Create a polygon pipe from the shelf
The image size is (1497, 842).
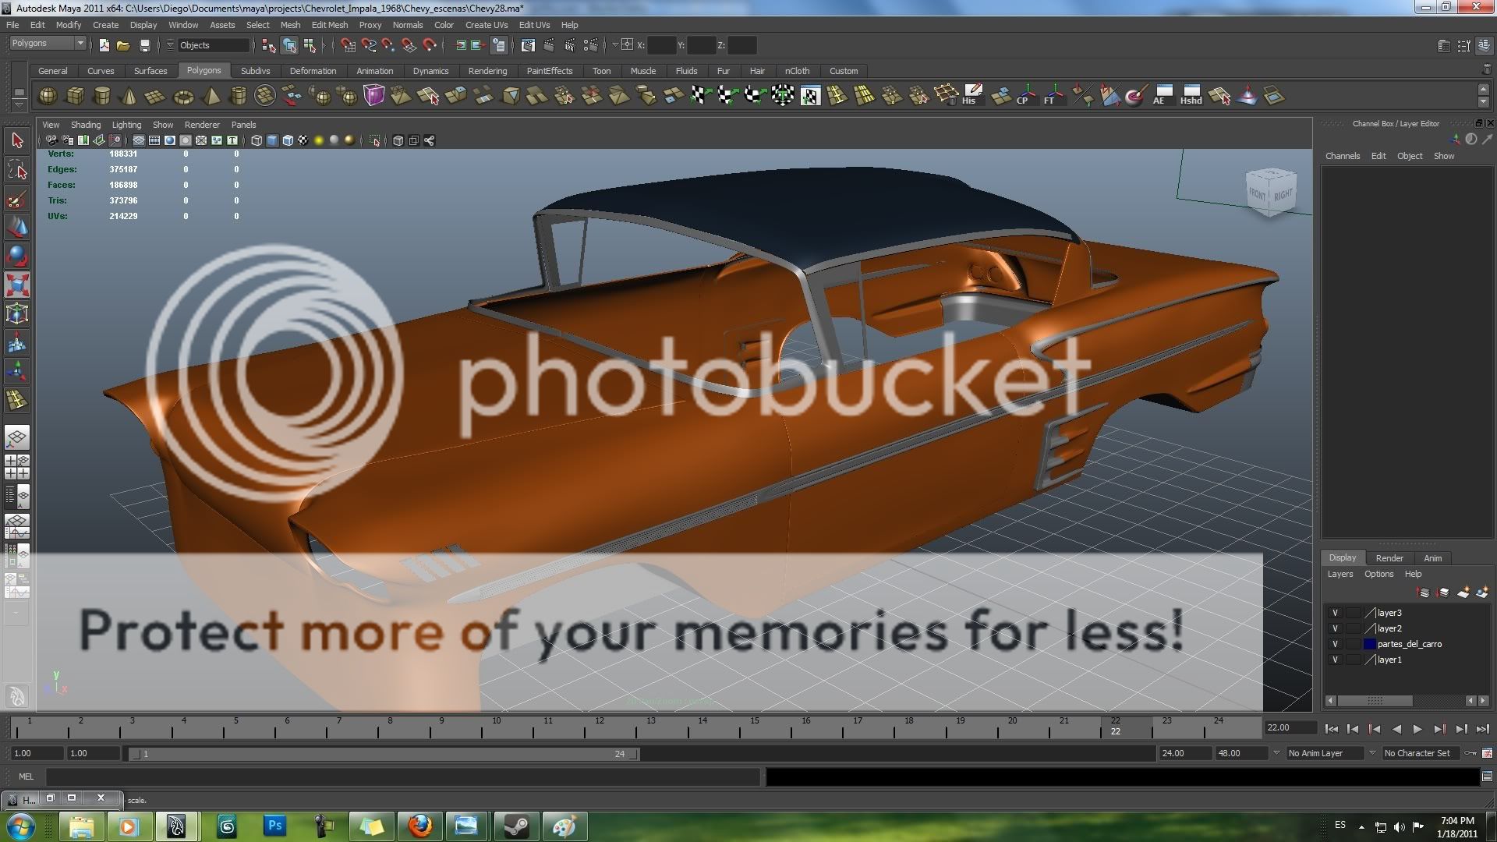239,97
